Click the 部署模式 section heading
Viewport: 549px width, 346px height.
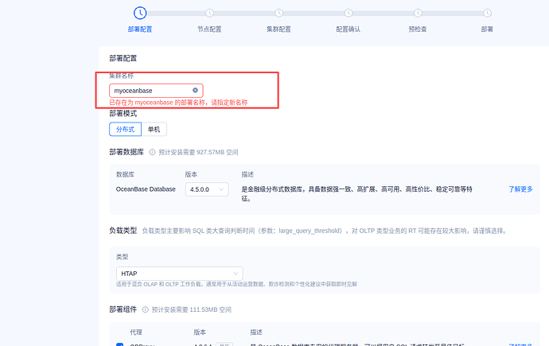pos(123,114)
